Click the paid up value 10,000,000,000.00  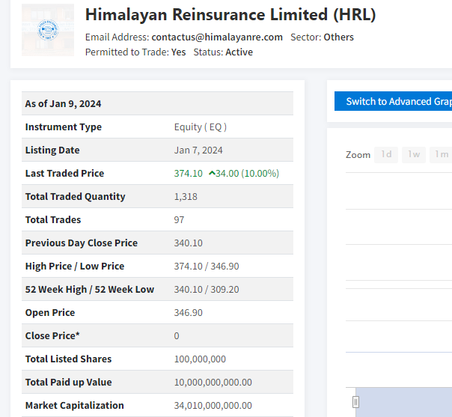pyautogui.click(x=213, y=383)
